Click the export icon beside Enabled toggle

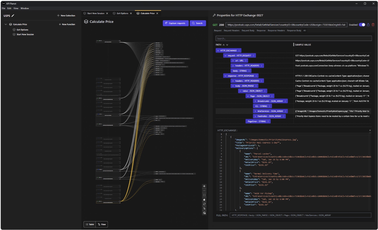pos(368,25)
